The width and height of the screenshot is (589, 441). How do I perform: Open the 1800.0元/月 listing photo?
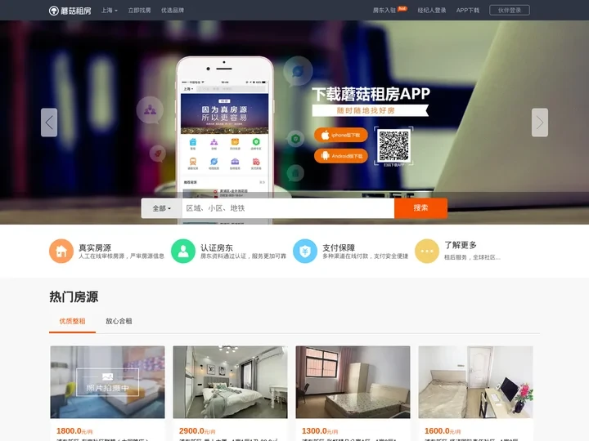107,382
